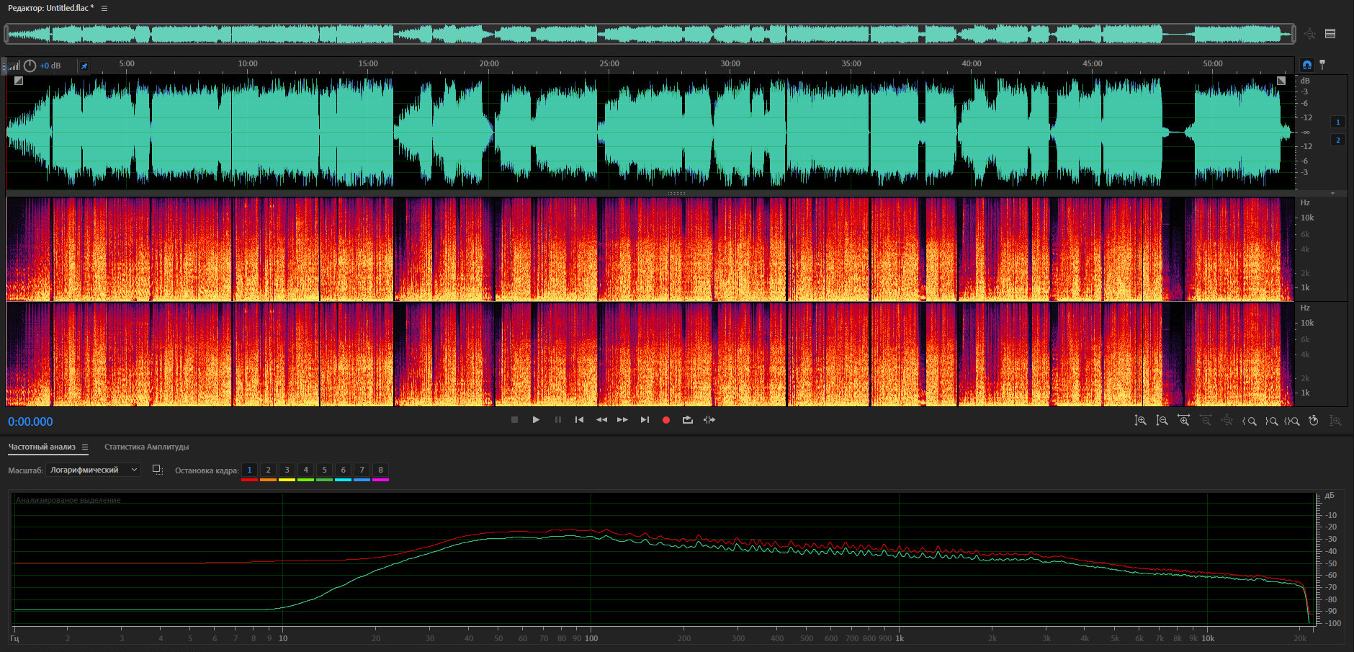This screenshot has height=652, width=1354.
Task: Toggle channel 1 enable button
Action: (x=1337, y=122)
